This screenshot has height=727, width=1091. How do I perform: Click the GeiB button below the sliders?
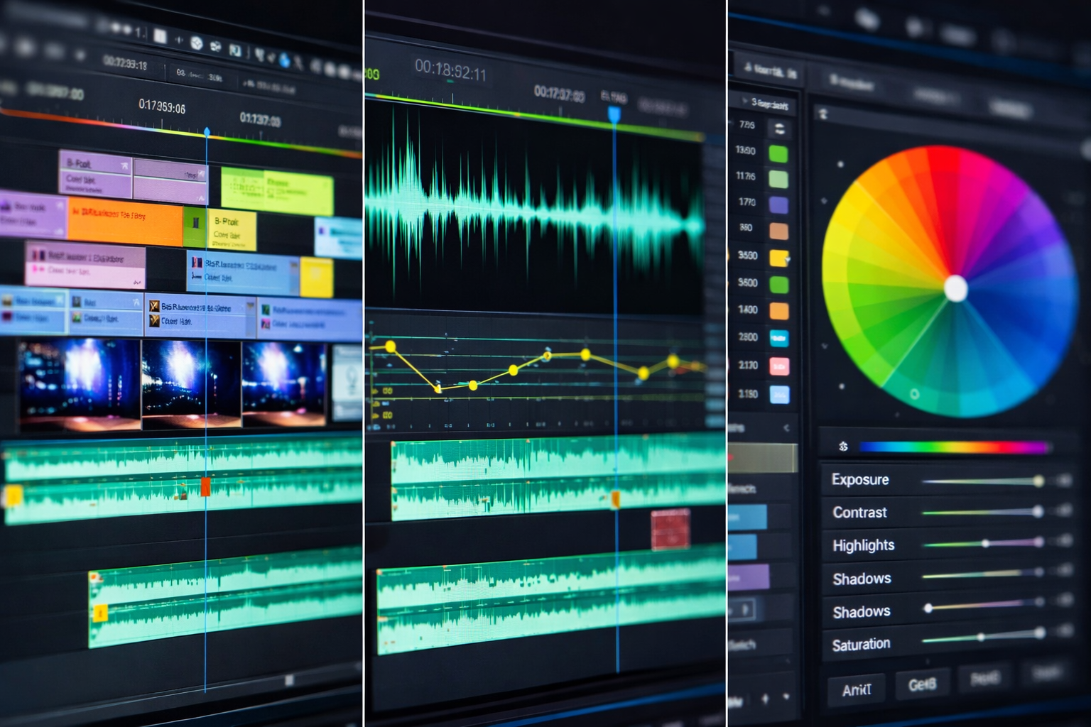coord(922,684)
